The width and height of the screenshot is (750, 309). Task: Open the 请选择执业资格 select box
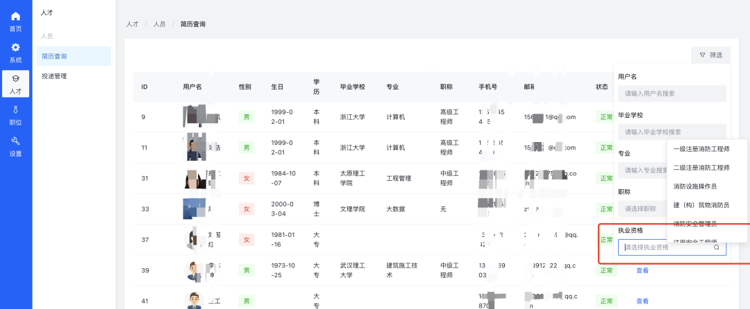pos(667,247)
